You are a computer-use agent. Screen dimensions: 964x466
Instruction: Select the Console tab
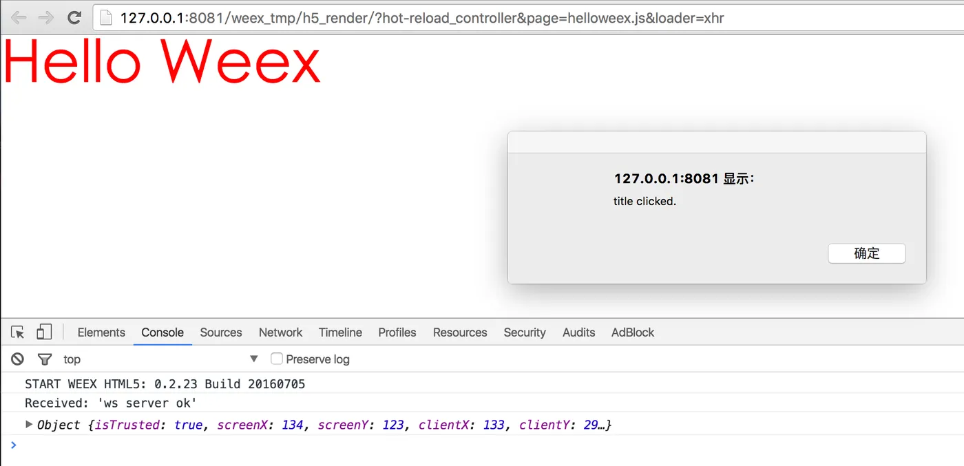[163, 332]
